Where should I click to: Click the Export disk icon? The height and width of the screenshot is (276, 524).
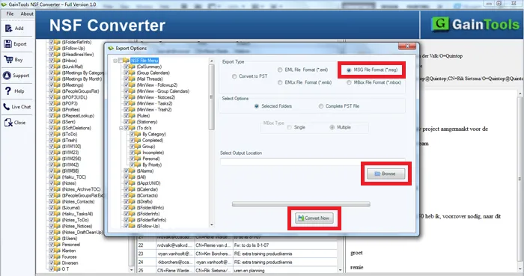coord(8,43)
